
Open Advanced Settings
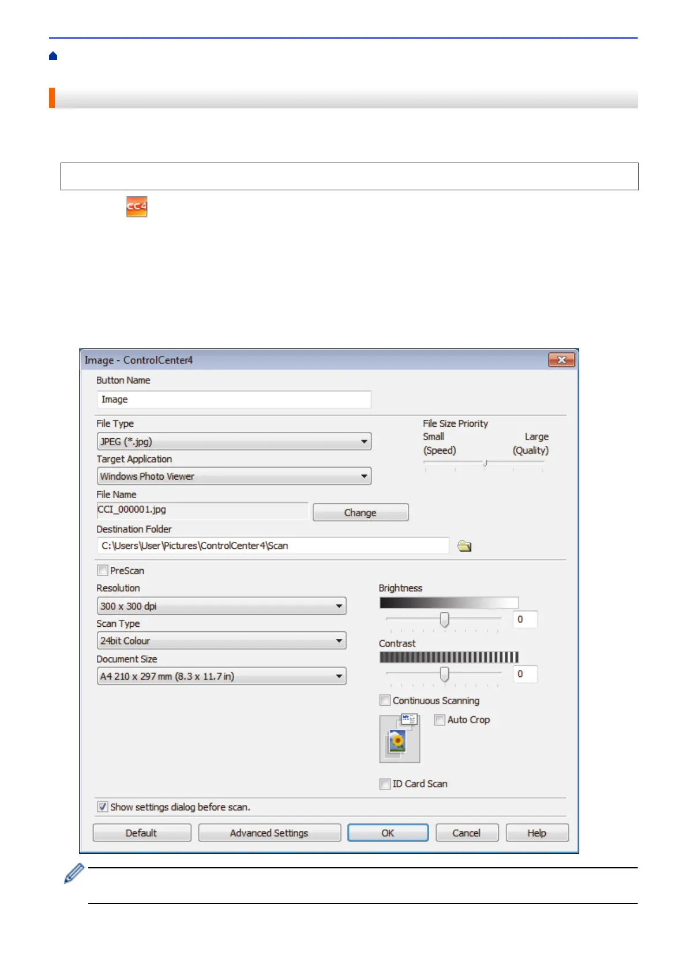click(269, 833)
